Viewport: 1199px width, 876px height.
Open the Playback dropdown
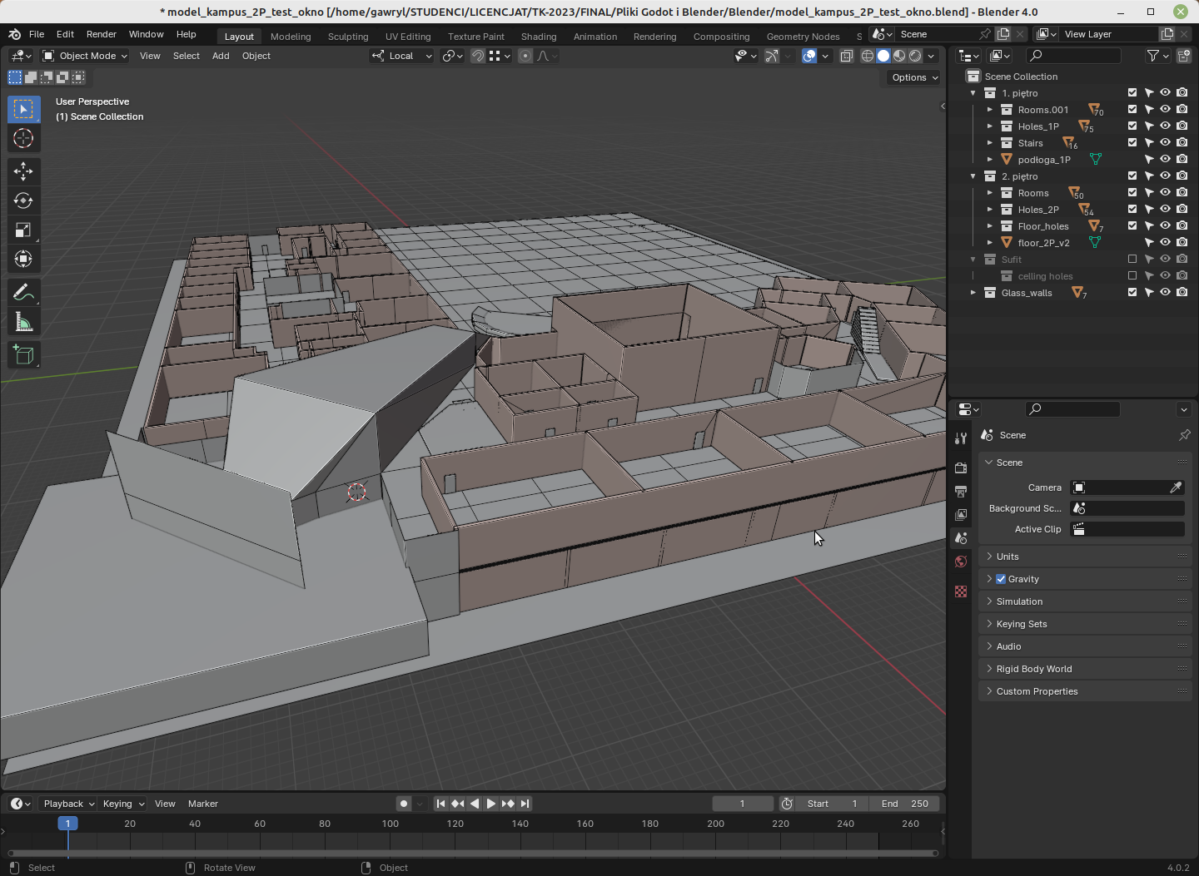pos(68,804)
